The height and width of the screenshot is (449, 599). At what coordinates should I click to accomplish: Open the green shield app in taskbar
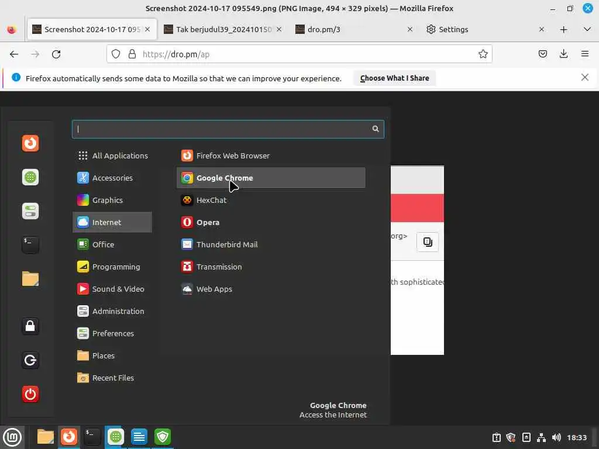[163, 437]
